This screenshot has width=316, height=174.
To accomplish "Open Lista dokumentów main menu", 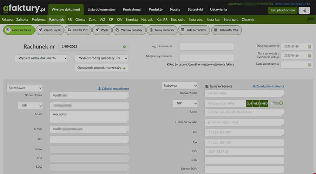I will click(x=101, y=9).
